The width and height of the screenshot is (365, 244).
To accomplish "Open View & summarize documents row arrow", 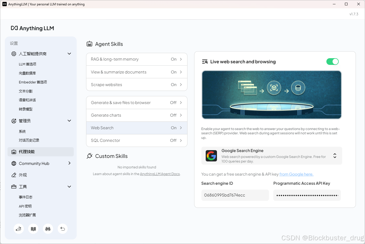I will pos(181,72).
